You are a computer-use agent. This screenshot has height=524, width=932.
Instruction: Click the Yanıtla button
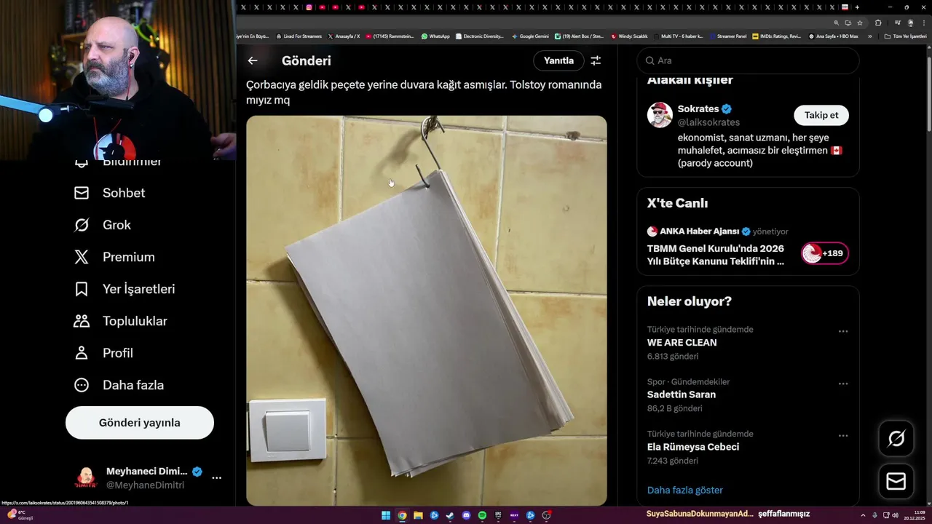(x=558, y=61)
